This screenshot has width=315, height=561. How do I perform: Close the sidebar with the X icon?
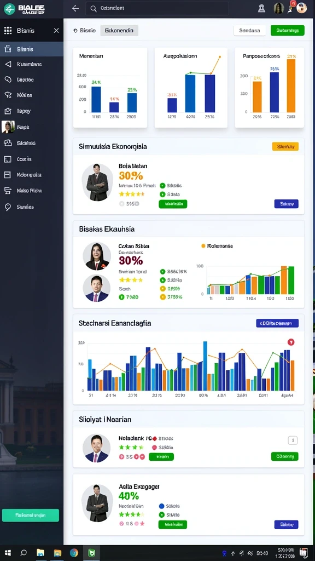pyautogui.click(x=56, y=31)
